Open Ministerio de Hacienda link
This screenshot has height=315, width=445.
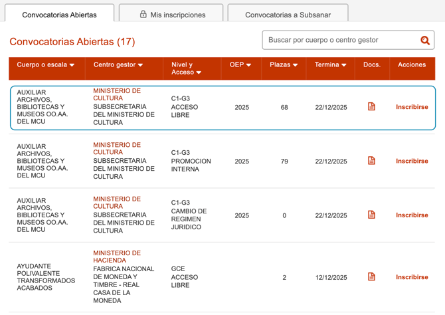tap(117, 257)
